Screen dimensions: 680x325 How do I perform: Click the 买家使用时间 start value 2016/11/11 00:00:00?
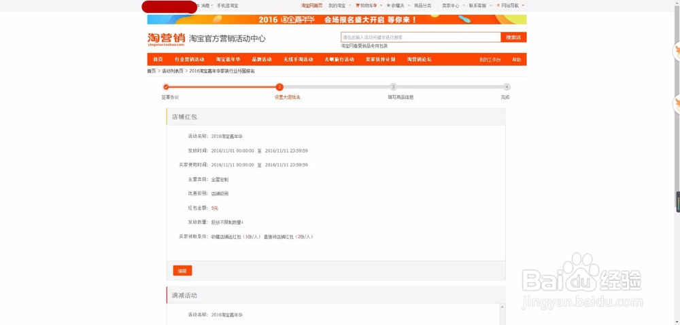click(x=233, y=165)
